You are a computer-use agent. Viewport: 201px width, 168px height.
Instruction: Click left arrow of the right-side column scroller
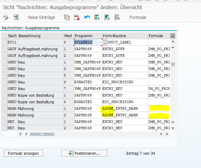tap(161, 134)
